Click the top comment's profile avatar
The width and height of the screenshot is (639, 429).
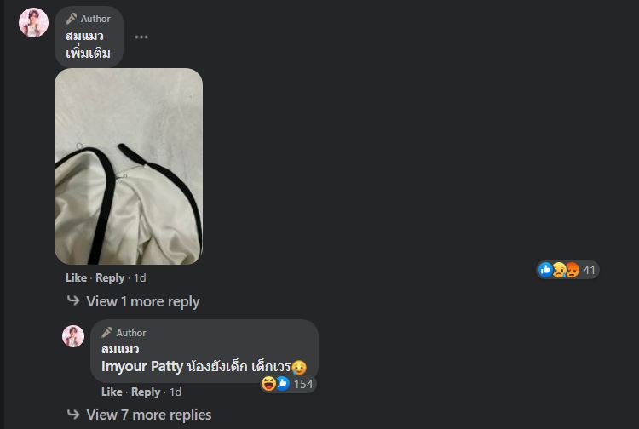click(33, 23)
